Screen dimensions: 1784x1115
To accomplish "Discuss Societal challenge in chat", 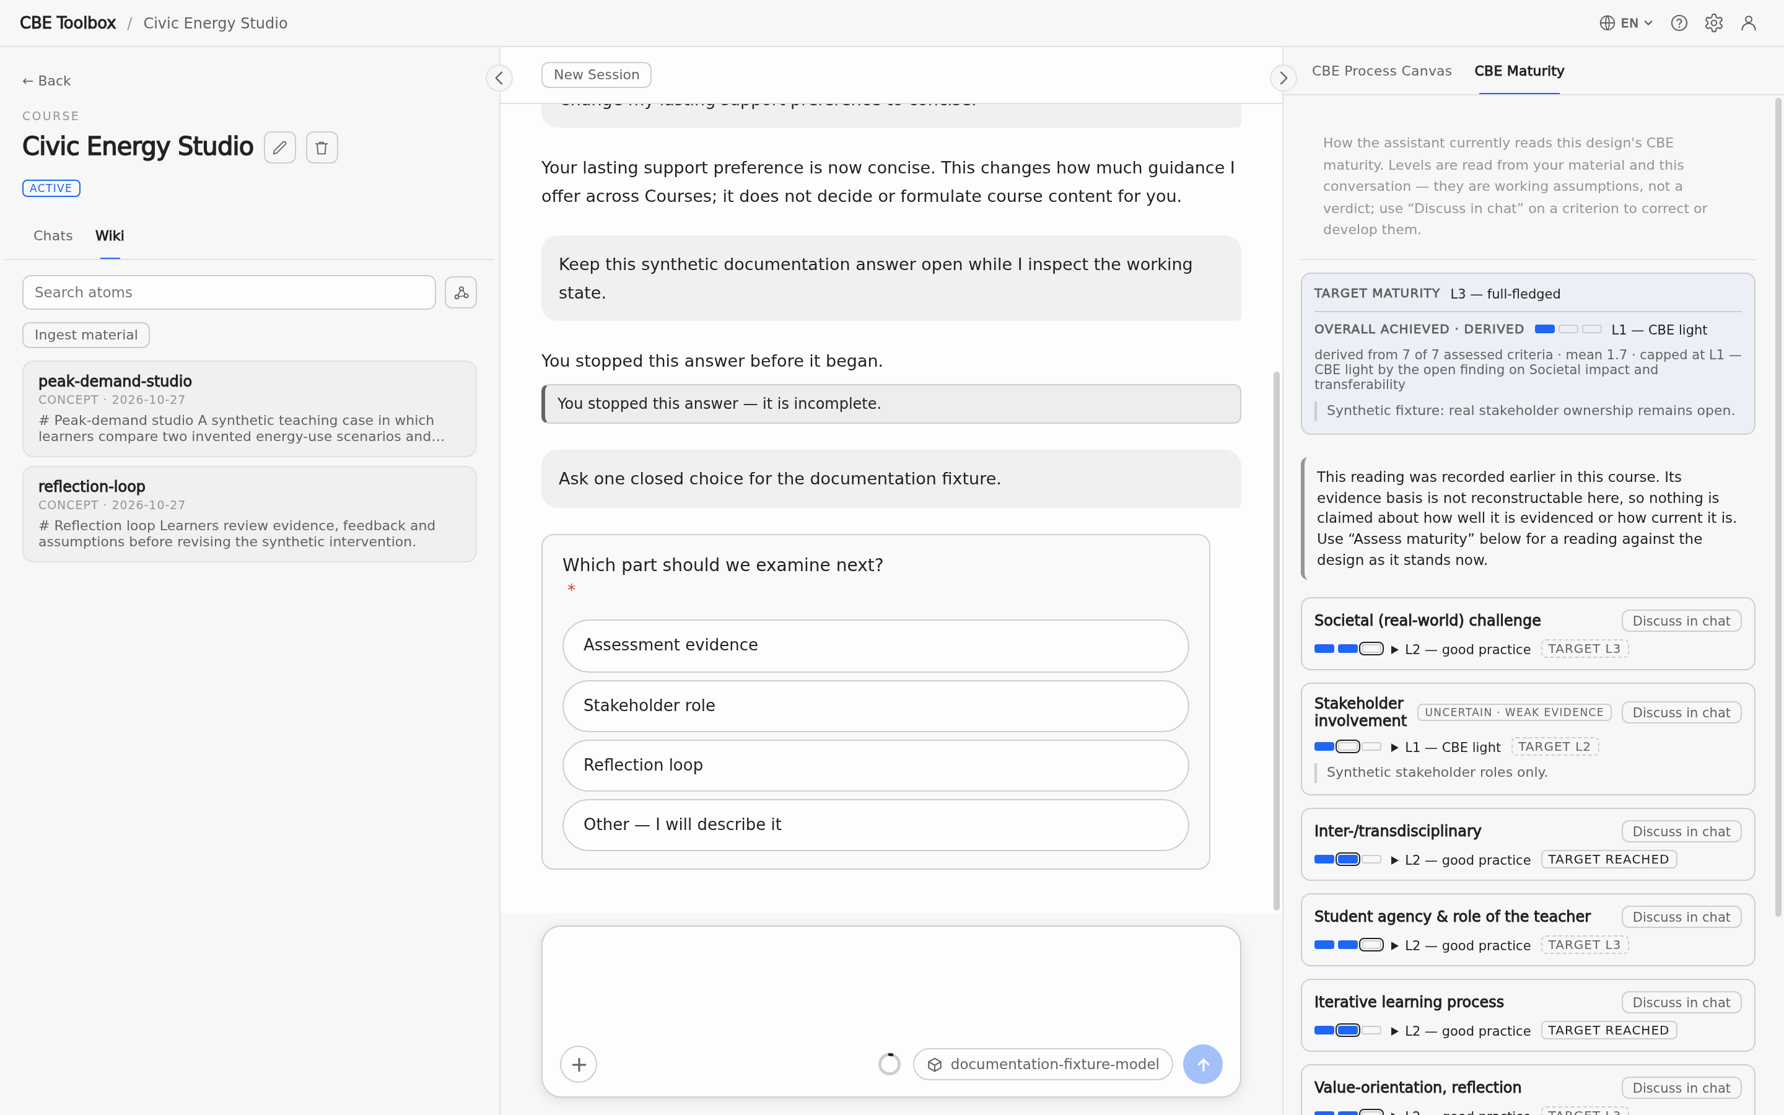I will click(1681, 621).
